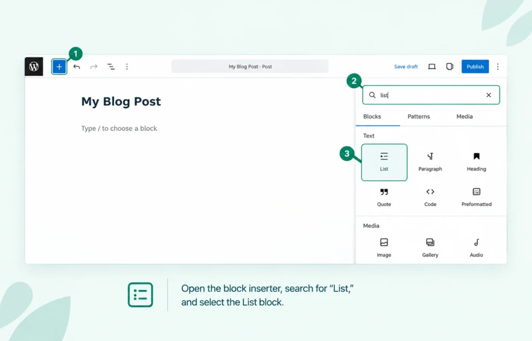
Task: Click the WordPress logo icon
Action: [x=34, y=66]
